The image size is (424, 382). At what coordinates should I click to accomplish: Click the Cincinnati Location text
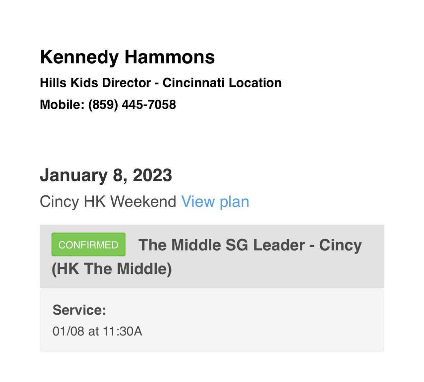pos(222,83)
